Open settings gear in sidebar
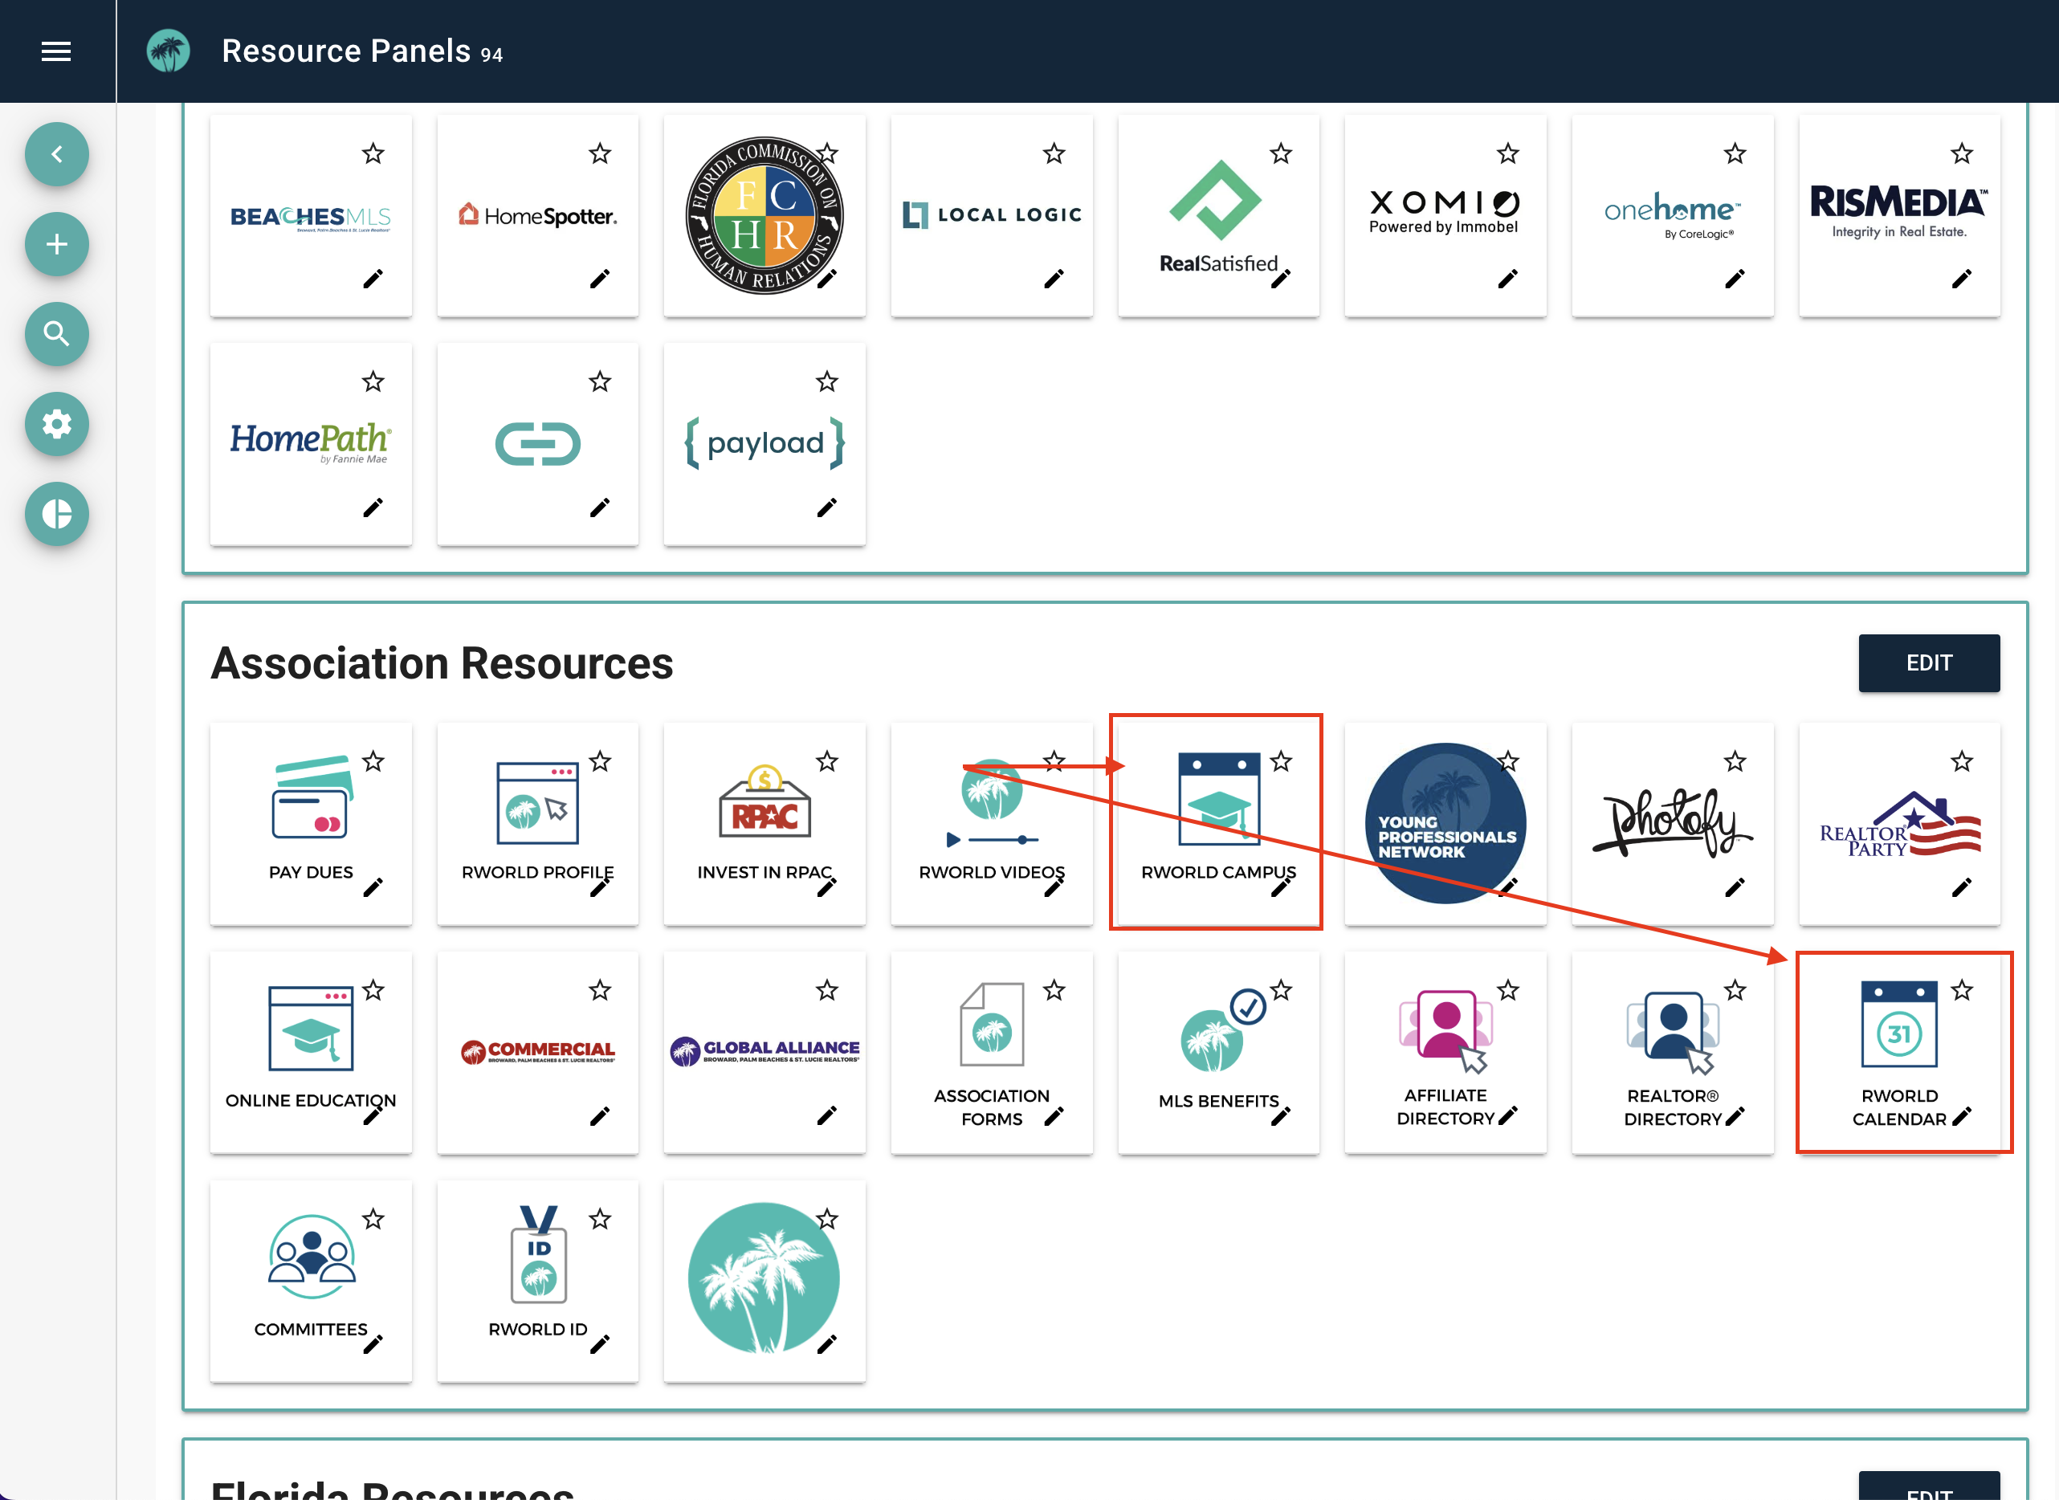The image size is (2059, 1500). click(x=57, y=424)
